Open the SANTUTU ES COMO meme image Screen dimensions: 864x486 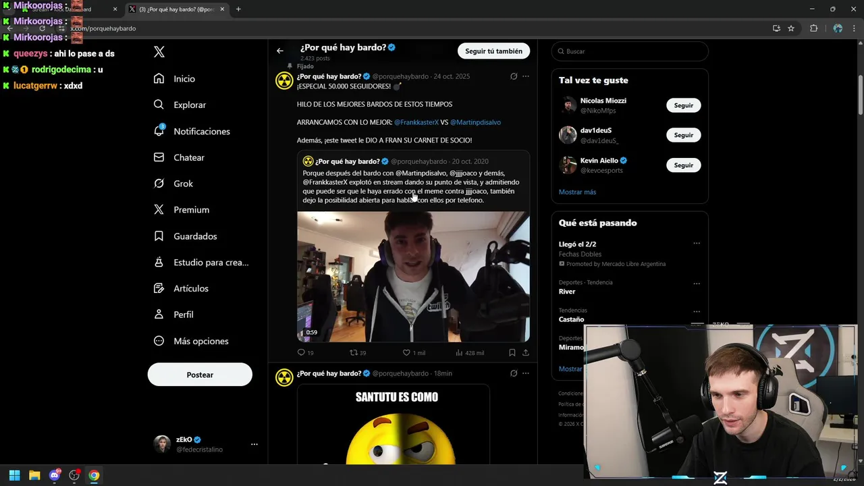click(394, 425)
